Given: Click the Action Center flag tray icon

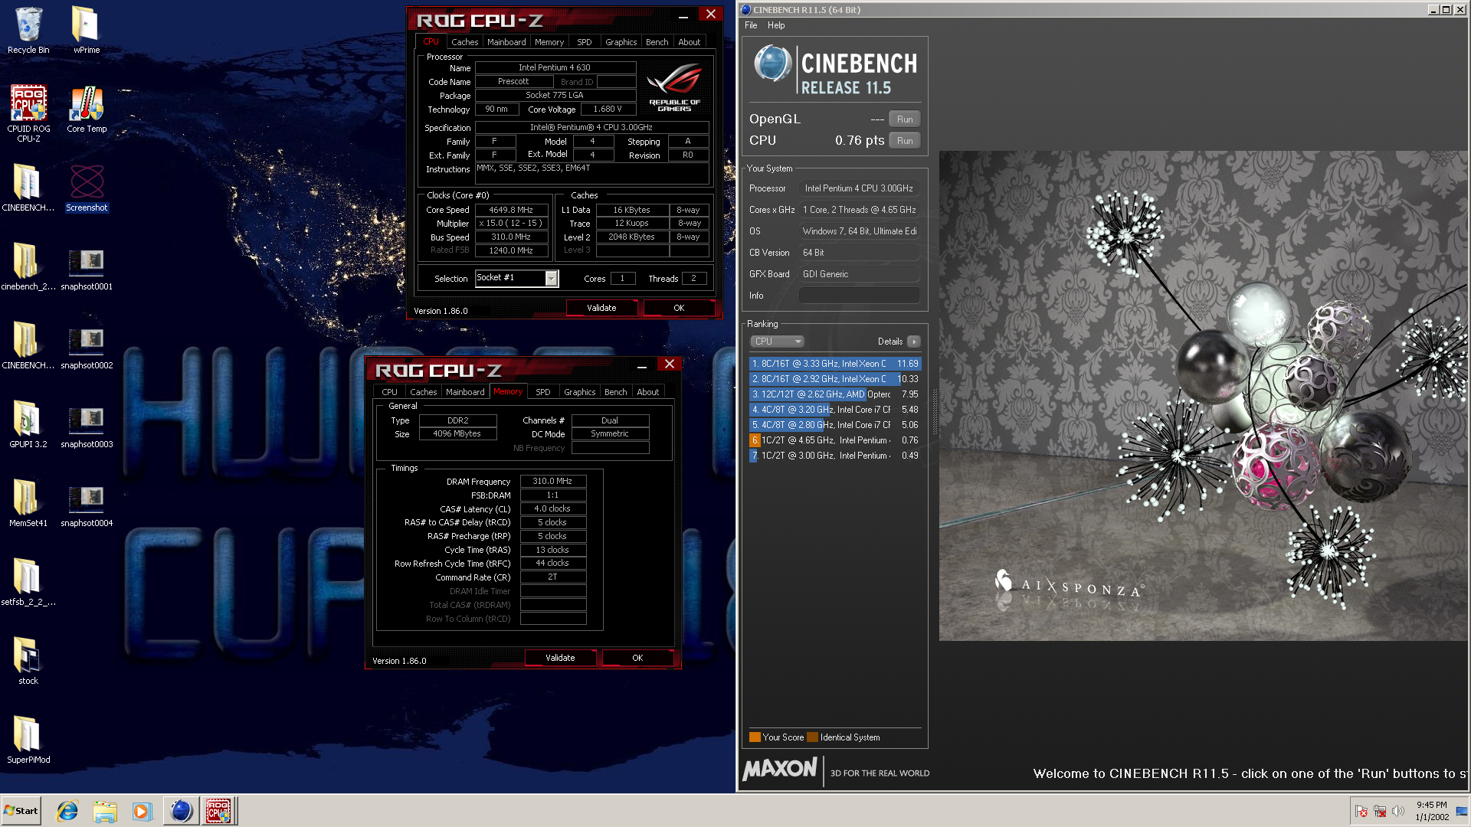Looking at the screenshot, I should pyautogui.click(x=1361, y=811).
